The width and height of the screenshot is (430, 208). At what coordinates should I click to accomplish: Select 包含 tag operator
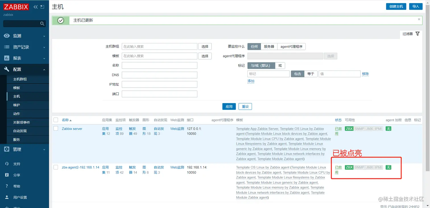[297, 74]
